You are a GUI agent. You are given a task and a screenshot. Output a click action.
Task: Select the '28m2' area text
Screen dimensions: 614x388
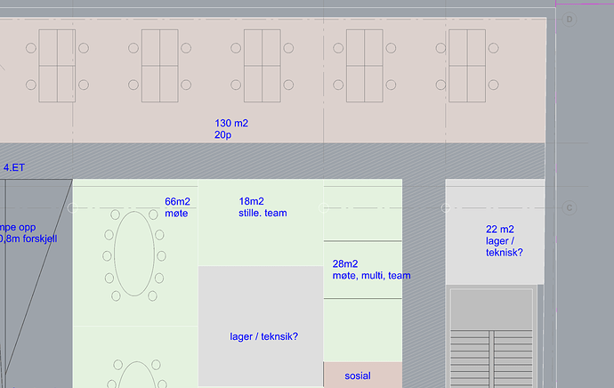(345, 264)
